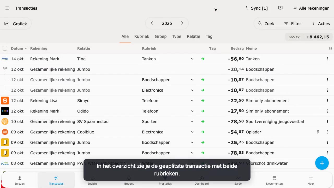The width and height of the screenshot is (334, 188).
Task: Open the Sync [1] status
Action: click(x=257, y=8)
